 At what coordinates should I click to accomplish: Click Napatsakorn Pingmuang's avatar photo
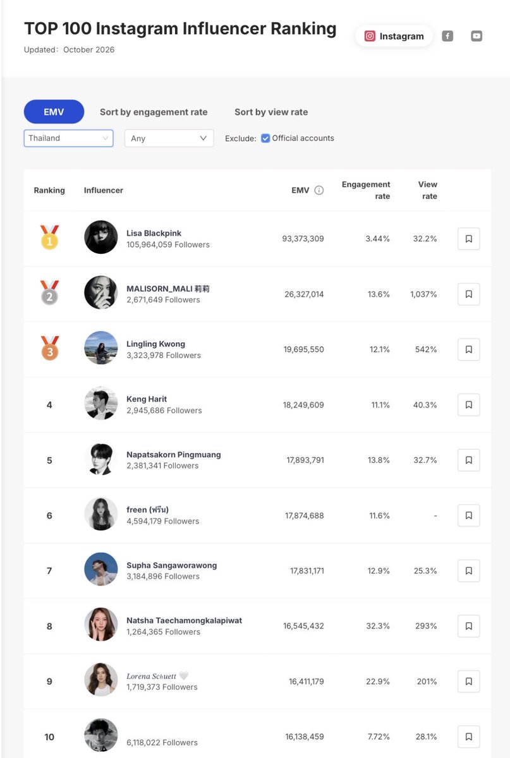coord(101,459)
